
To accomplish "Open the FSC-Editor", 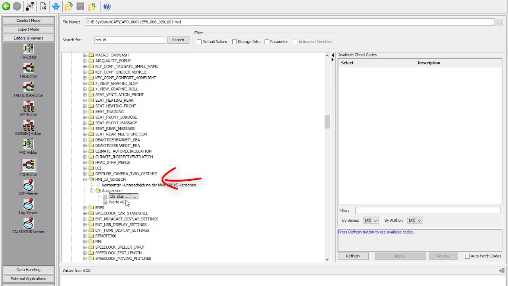I will coord(29,147).
